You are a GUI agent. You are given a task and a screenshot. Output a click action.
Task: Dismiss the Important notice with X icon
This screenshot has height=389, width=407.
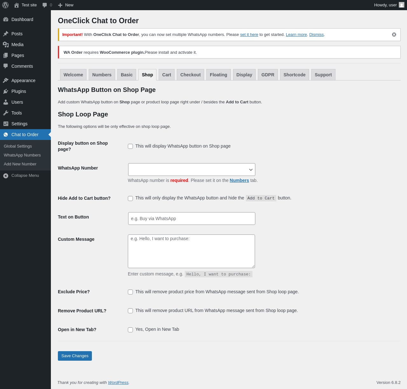coord(394,35)
